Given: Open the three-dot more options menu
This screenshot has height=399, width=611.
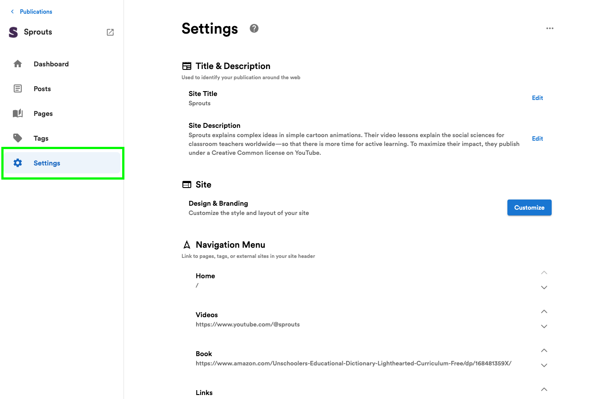Looking at the screenshot, I should point(550,28).
